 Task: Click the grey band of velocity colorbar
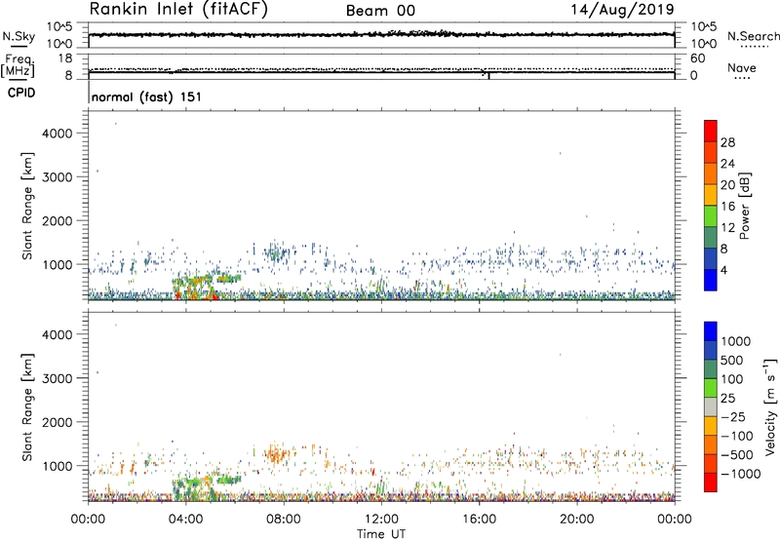click(711, 407)
